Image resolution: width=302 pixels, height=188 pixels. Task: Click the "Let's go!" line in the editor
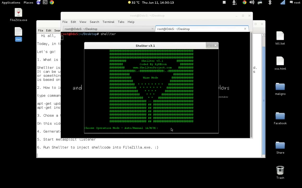tap(46, 52)
